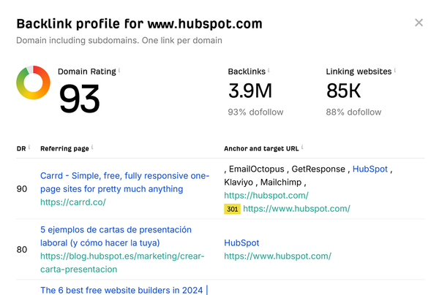Open info tooltip next to Domain Rating
The image size is (439, 295).
point(119,70)
